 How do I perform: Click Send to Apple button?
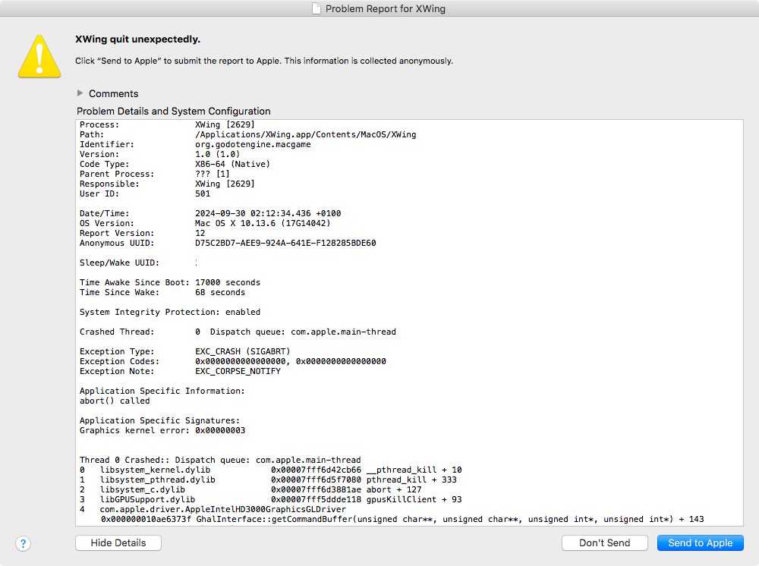pyautogui.click(x=701, y=542)
